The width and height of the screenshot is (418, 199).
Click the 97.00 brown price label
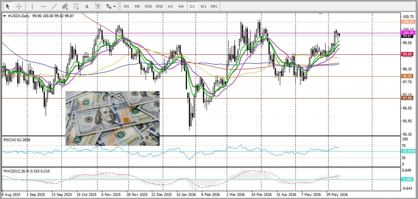pos(408,98)
